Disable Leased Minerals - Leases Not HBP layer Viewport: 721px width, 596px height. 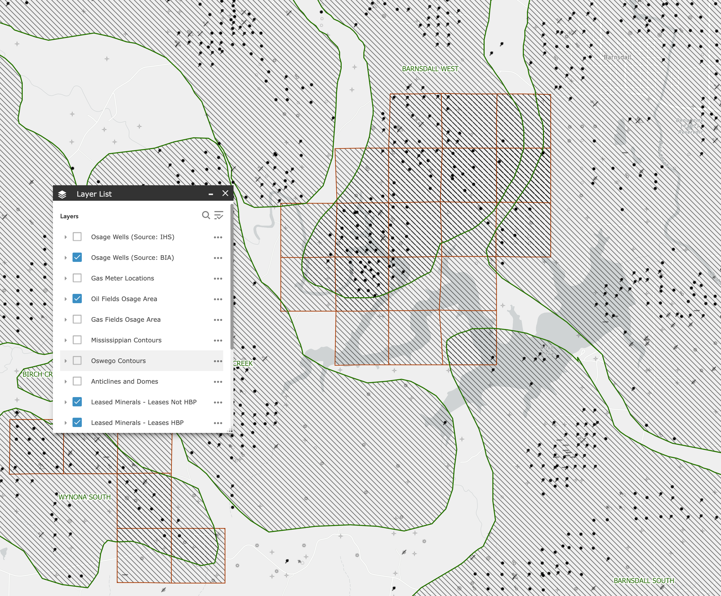click(77, 402)
